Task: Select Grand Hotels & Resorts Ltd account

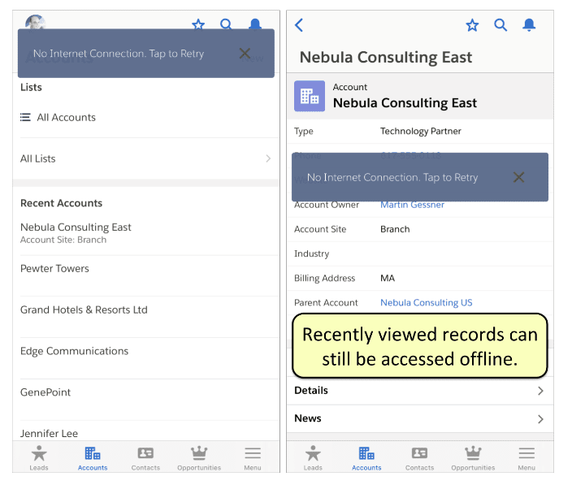Action: click(x=84, y=310)
